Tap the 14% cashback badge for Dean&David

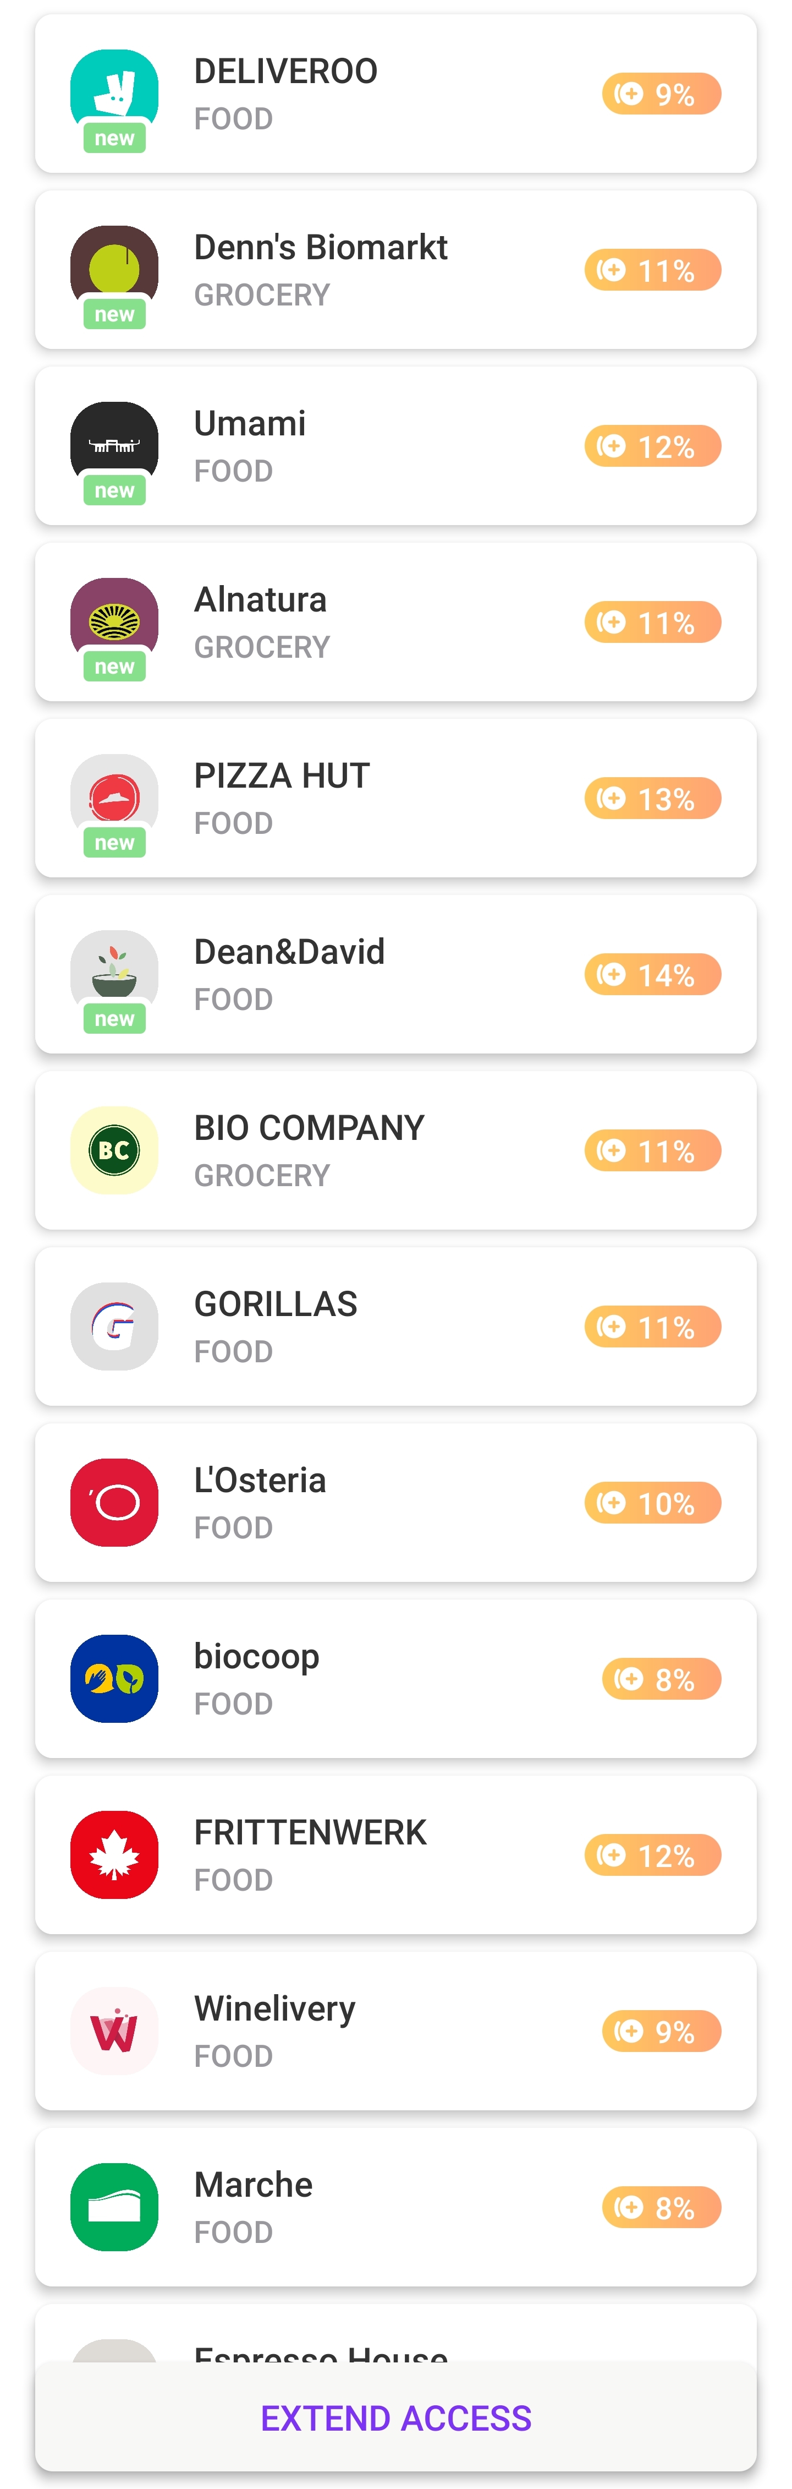tap(653, 974)
